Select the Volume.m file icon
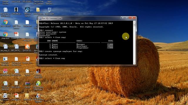The image size is (188, 105). [x=27, y=23]
